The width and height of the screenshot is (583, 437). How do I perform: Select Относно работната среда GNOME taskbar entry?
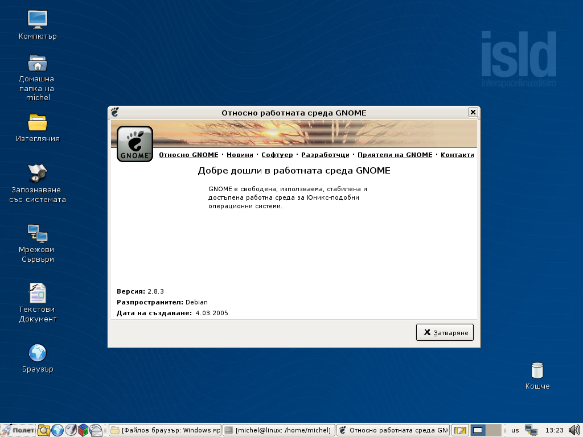[x=393, y=430]
